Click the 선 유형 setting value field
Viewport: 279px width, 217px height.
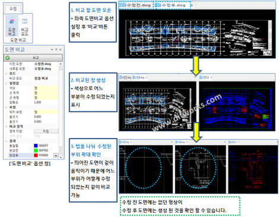(46, 98)
